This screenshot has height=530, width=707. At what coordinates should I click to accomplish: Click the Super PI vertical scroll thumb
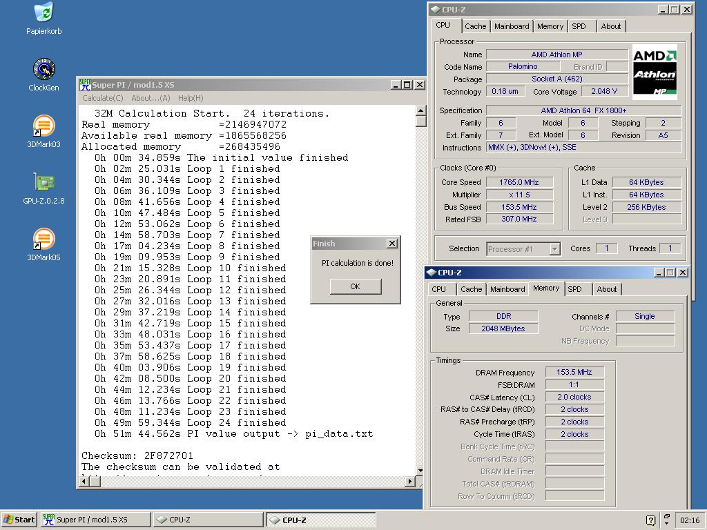(420, 121)
